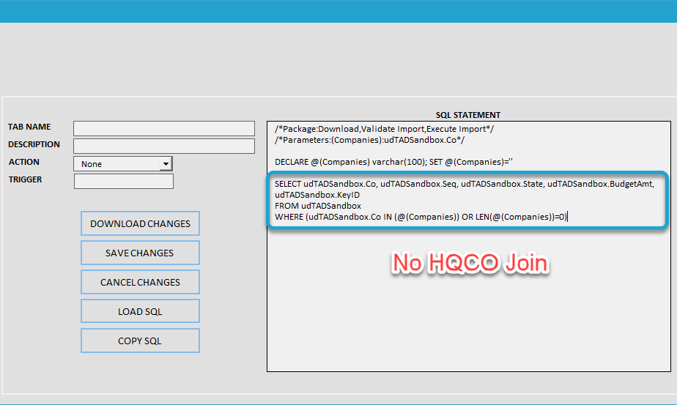
Task: Open the ACTION dropdown arrow
Action: 166,164
